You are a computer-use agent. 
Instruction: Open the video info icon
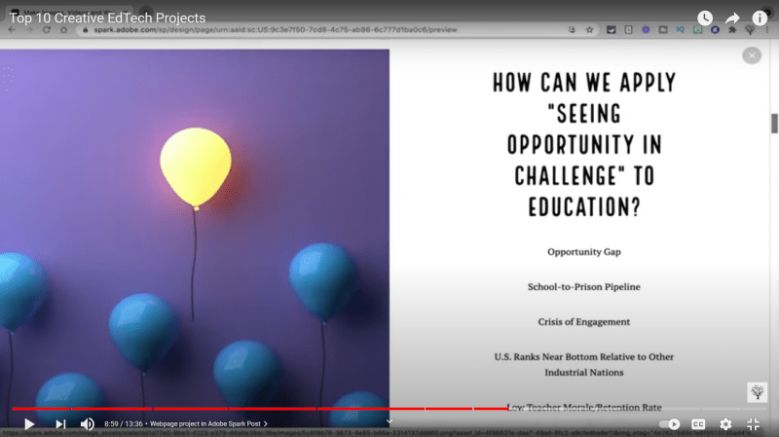point(760,18)
